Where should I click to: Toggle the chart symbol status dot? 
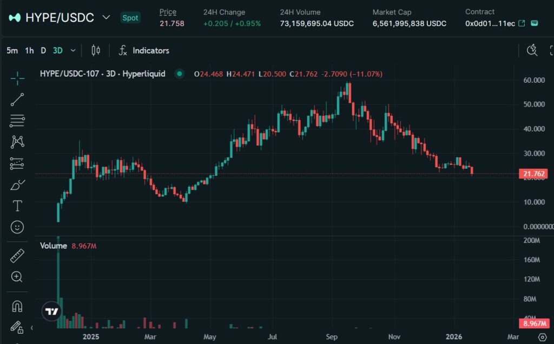pos(179,74)
